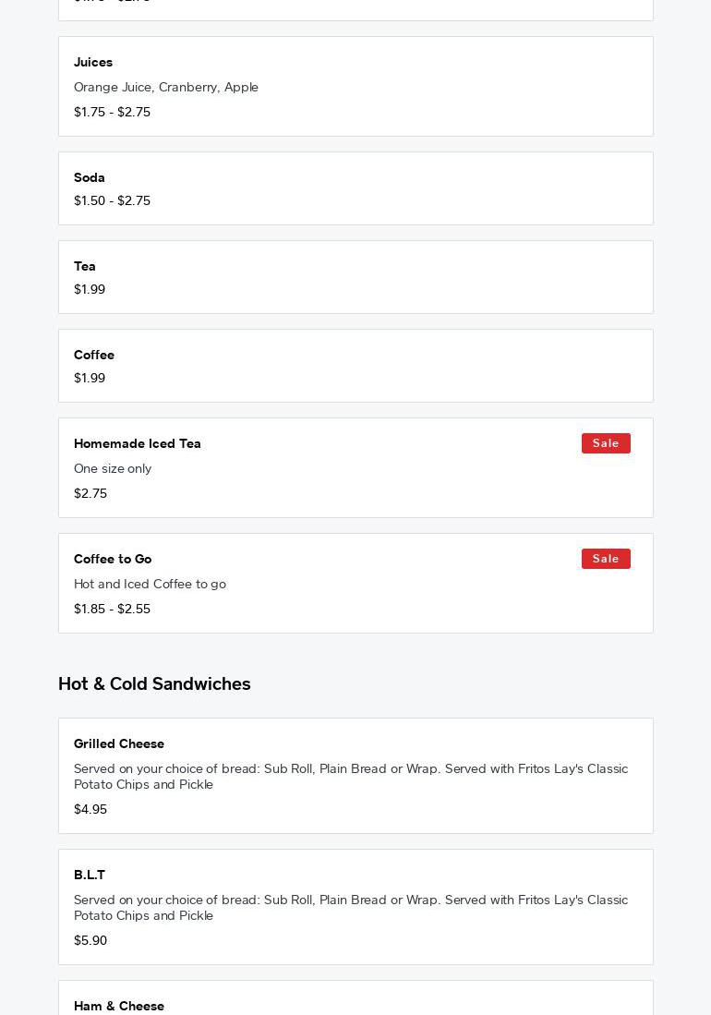Select the Soda menu item title
711x1015 pixels.
(90, 177)
